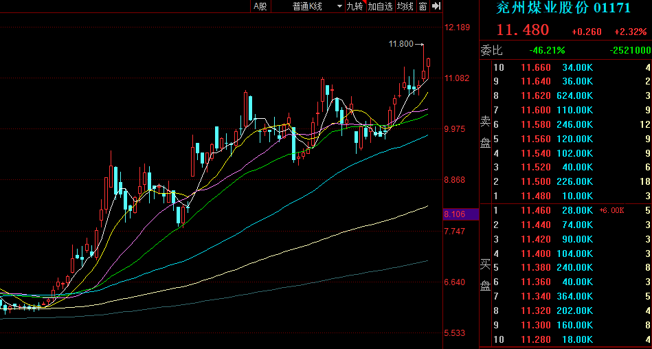Click the 8.106 price marker on axis
This screenshot has width=652, height=349.
pos(456,214)
